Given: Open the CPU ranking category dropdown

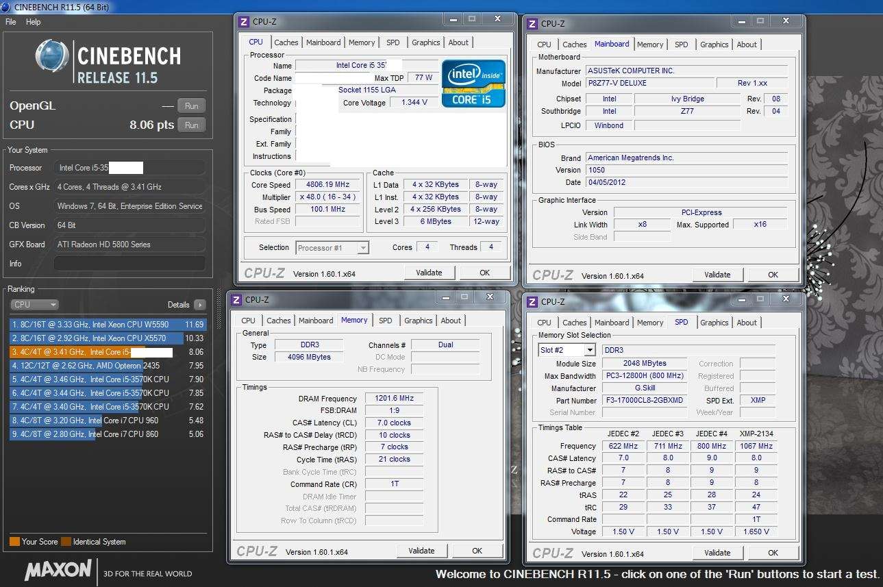Looking at the screenshot, I should [x=34, y=305].
